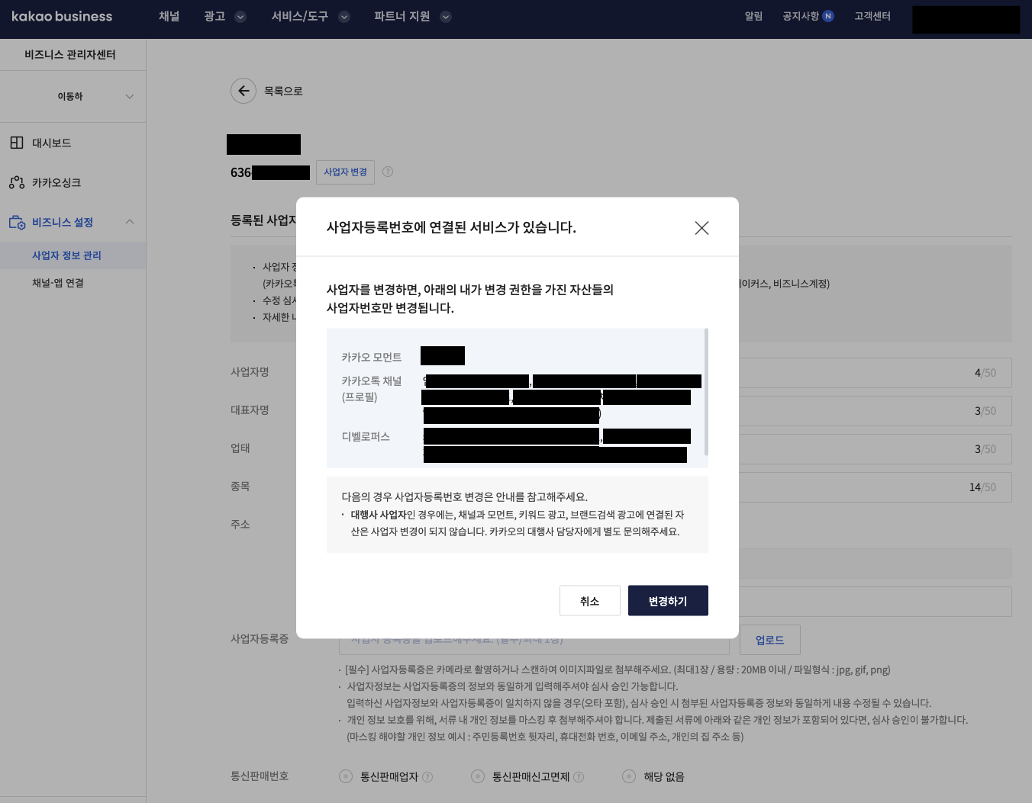Viewport: 1032px width, 803px height.
Task: Click the 변경하기 confirm button
Action: tap(668, 600)
